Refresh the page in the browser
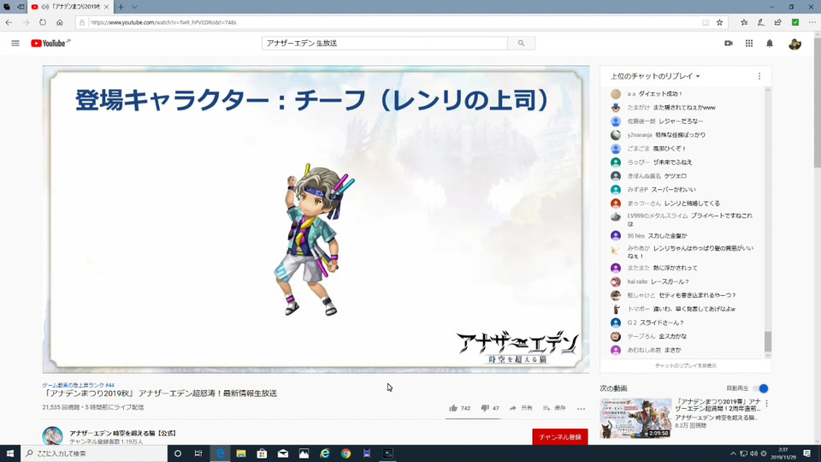 [43, 22]
